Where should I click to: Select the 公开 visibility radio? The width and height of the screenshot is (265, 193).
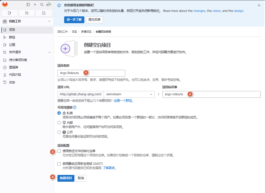click(59, 132)
